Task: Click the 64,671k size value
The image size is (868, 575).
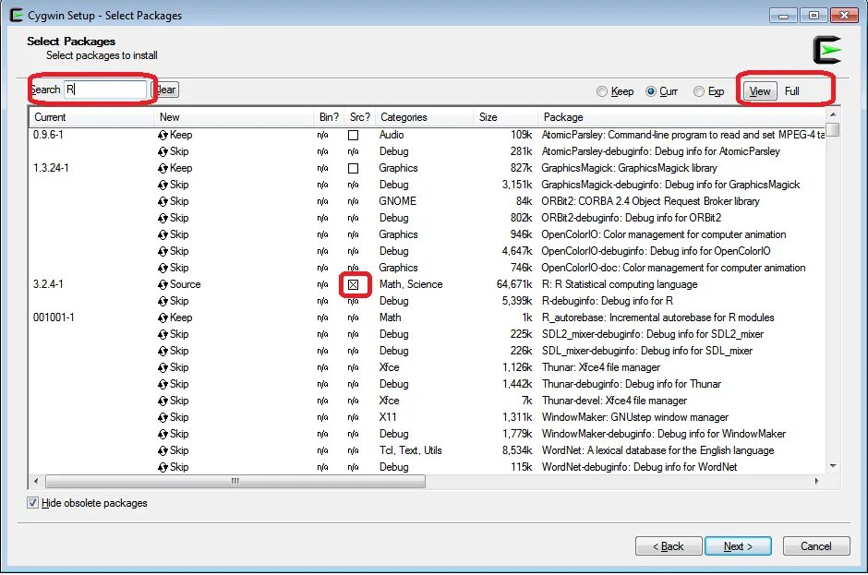Action: pyautogui.click(x=513, y=284)
